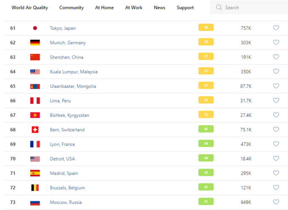This screenshot has width=288, height=210.
Task: Click the Belgium flag icon
Action: point(35,188)
